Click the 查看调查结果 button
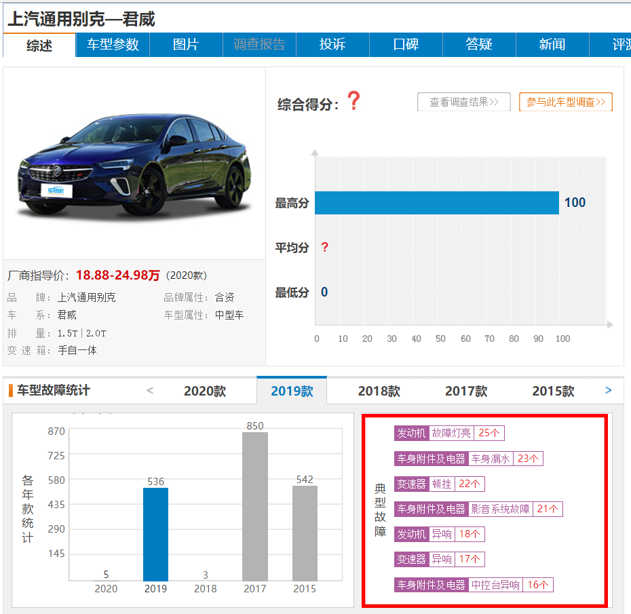 (464, 102)
